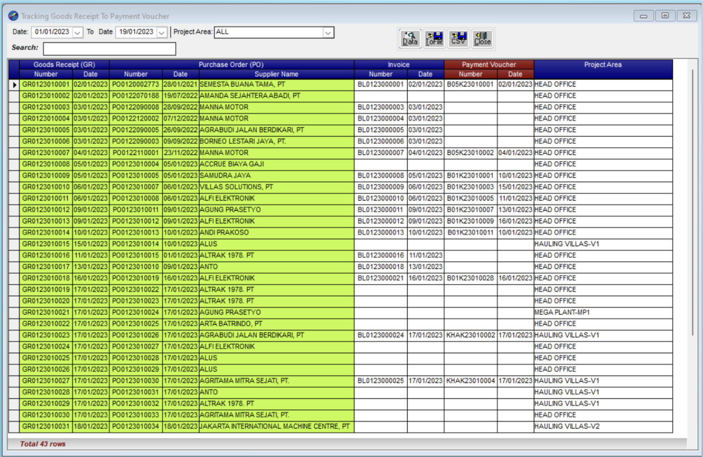The width and height of the screenshot is (703, 457).
Task: Select cell GR0123010015
Action: coord(46,244)
